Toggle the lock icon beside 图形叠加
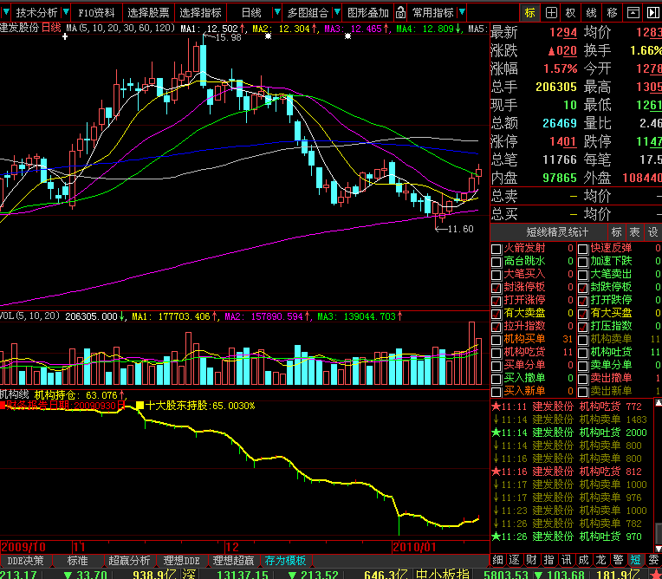The width and height of the screenshot is (662, 579). pos(400,13)
